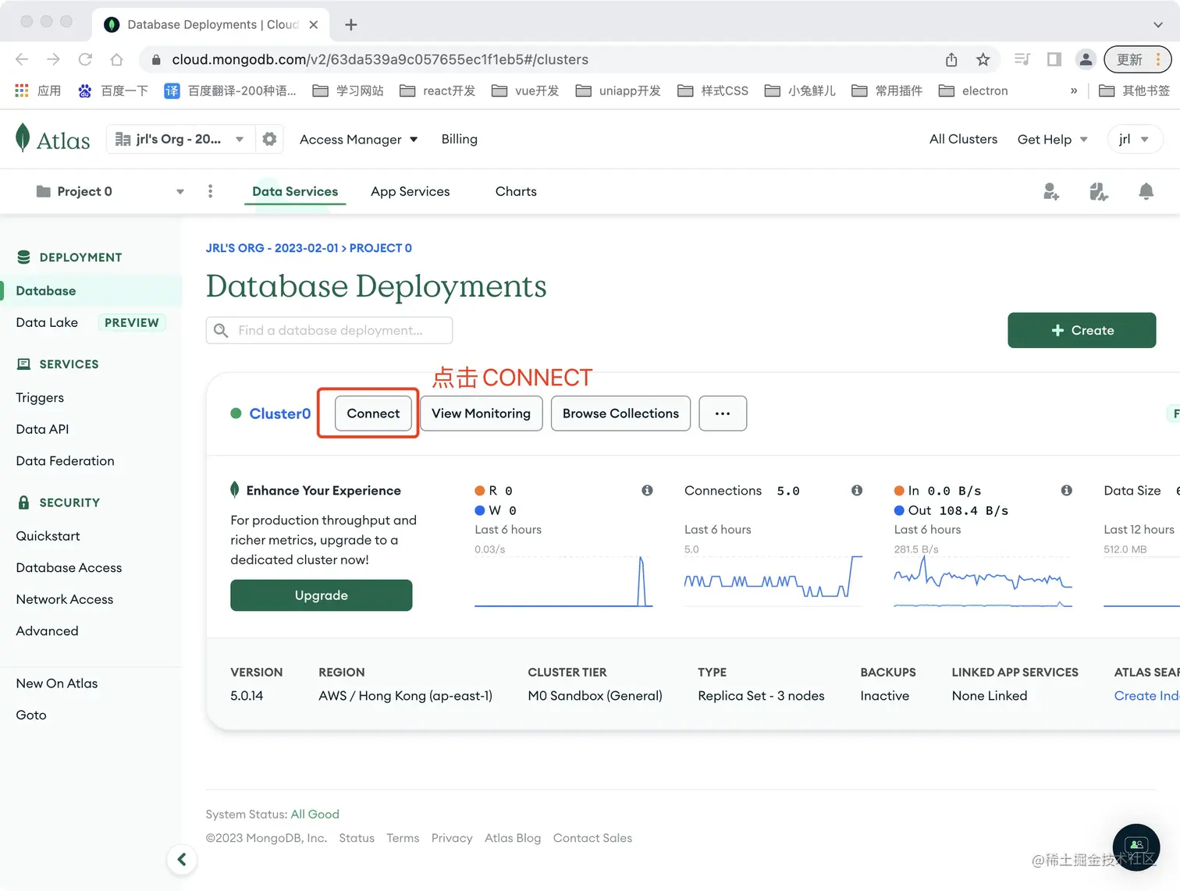Select Data Lake in the sidebar
This screenshot has width=1180, height=891.
pyautogui.click(x=47, y=322)
